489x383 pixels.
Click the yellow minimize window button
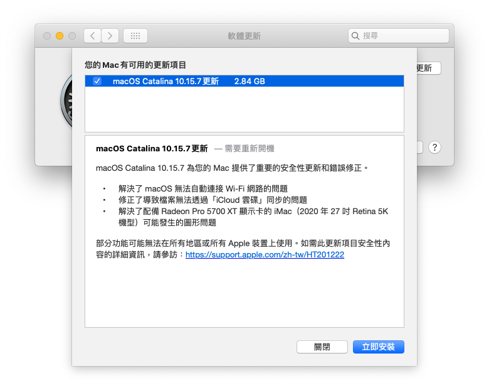(60, 36)
